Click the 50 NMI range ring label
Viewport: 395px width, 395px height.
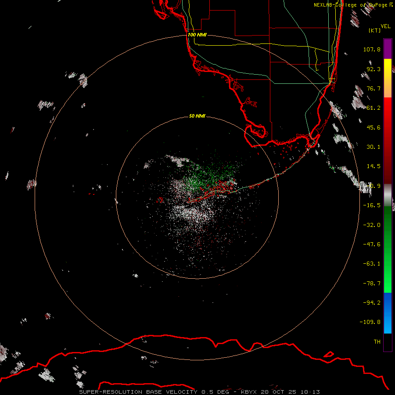click(x=197, y=116)
